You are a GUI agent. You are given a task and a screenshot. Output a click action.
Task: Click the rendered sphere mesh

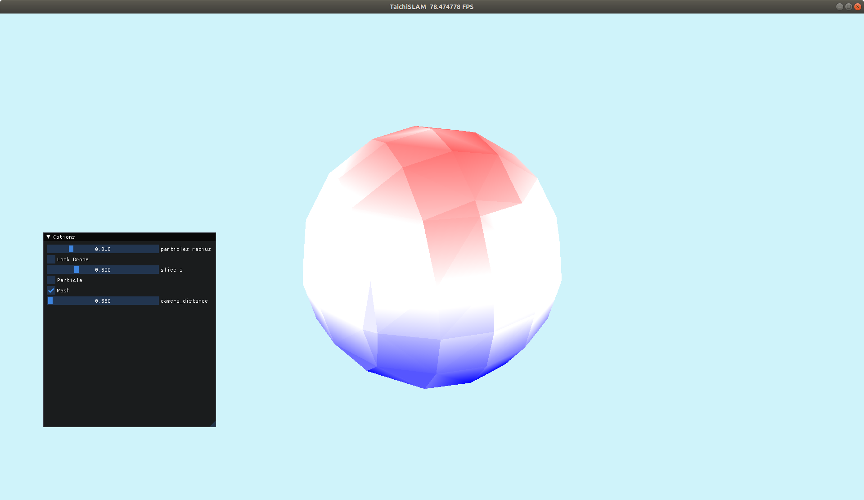tap(432, 257)
